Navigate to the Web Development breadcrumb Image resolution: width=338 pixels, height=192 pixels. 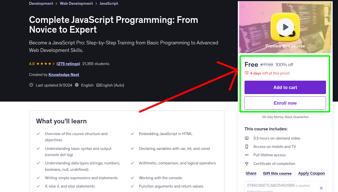tap(76, 3)
